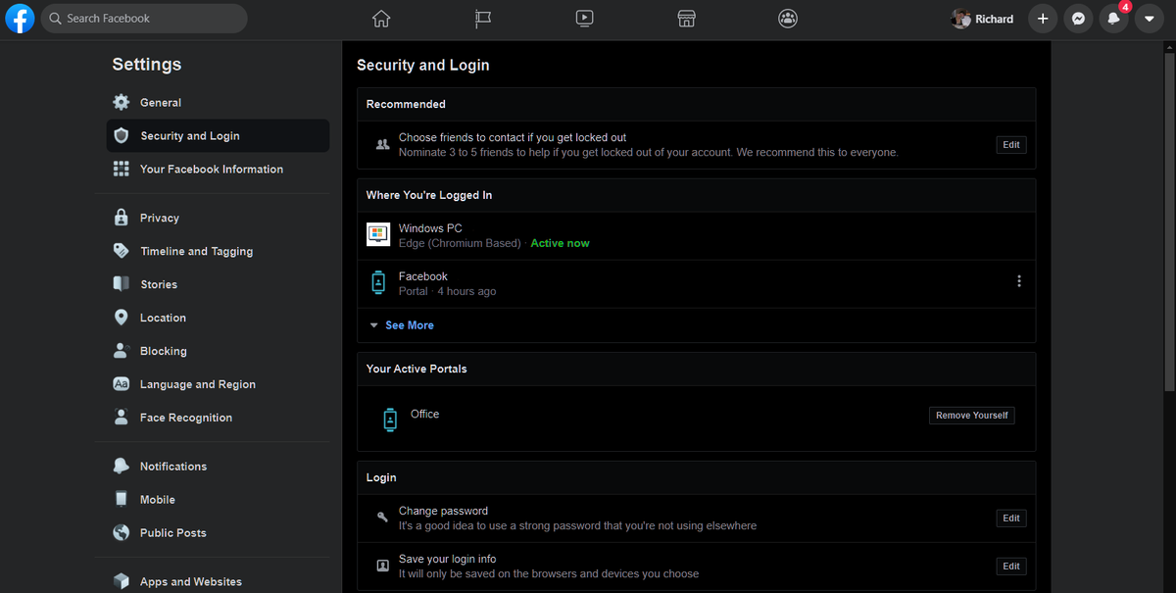The image size is (1176, 593).
Task: Open Richard's profile from the top bar
Action: click(983, 19)
